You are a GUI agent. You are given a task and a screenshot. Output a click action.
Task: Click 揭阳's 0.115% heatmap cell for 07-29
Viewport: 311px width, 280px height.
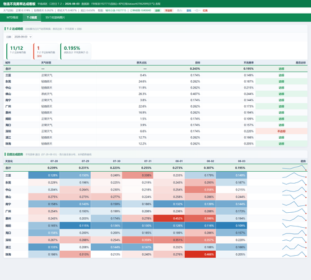coord(75,226)
